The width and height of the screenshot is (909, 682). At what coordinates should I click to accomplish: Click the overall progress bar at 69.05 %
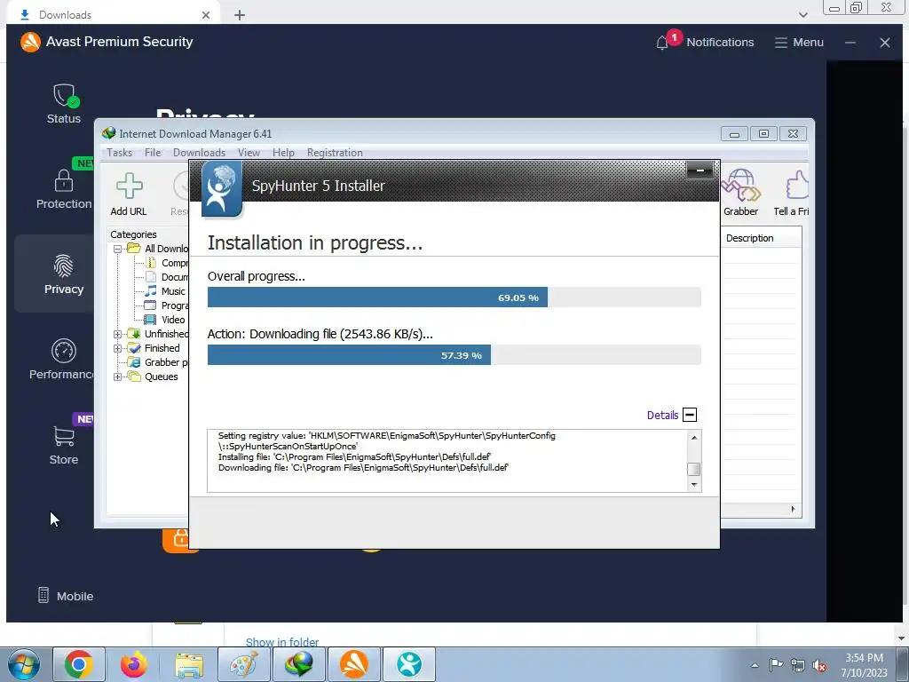[454, 297]
